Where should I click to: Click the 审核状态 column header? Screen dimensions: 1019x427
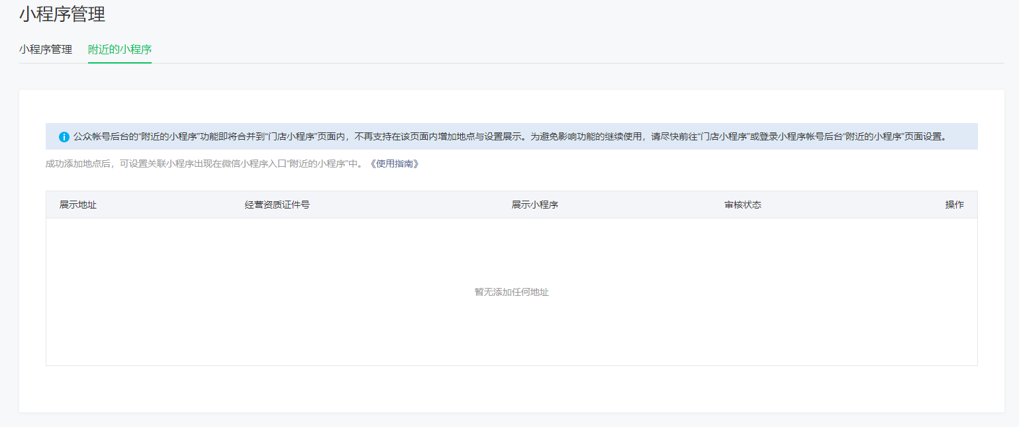(x=742, y=205)
